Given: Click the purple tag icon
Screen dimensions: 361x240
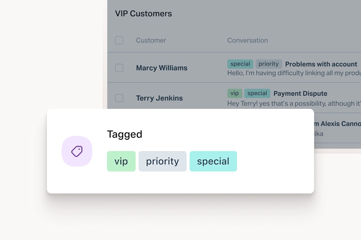Looking at the screenshot, I should (x=77, y=151).
